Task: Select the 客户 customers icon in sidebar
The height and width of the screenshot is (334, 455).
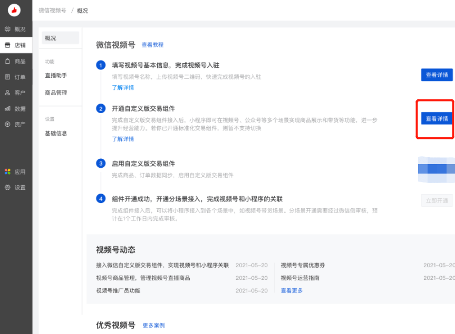Action: [16, 93]
